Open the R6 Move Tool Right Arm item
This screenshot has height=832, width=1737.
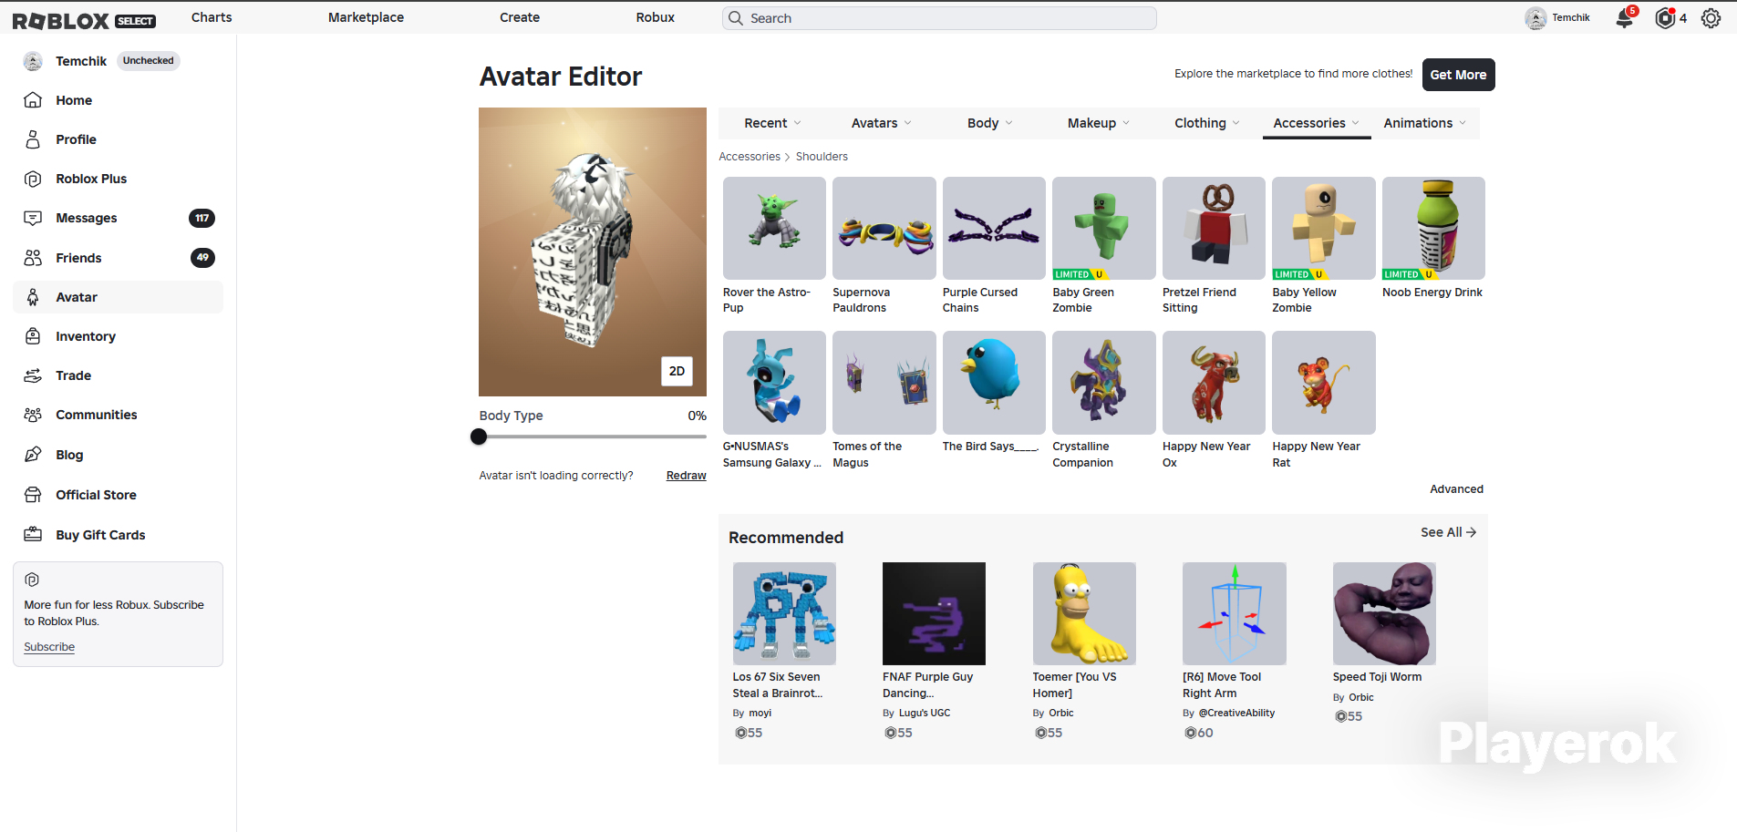pos(1235,613)
